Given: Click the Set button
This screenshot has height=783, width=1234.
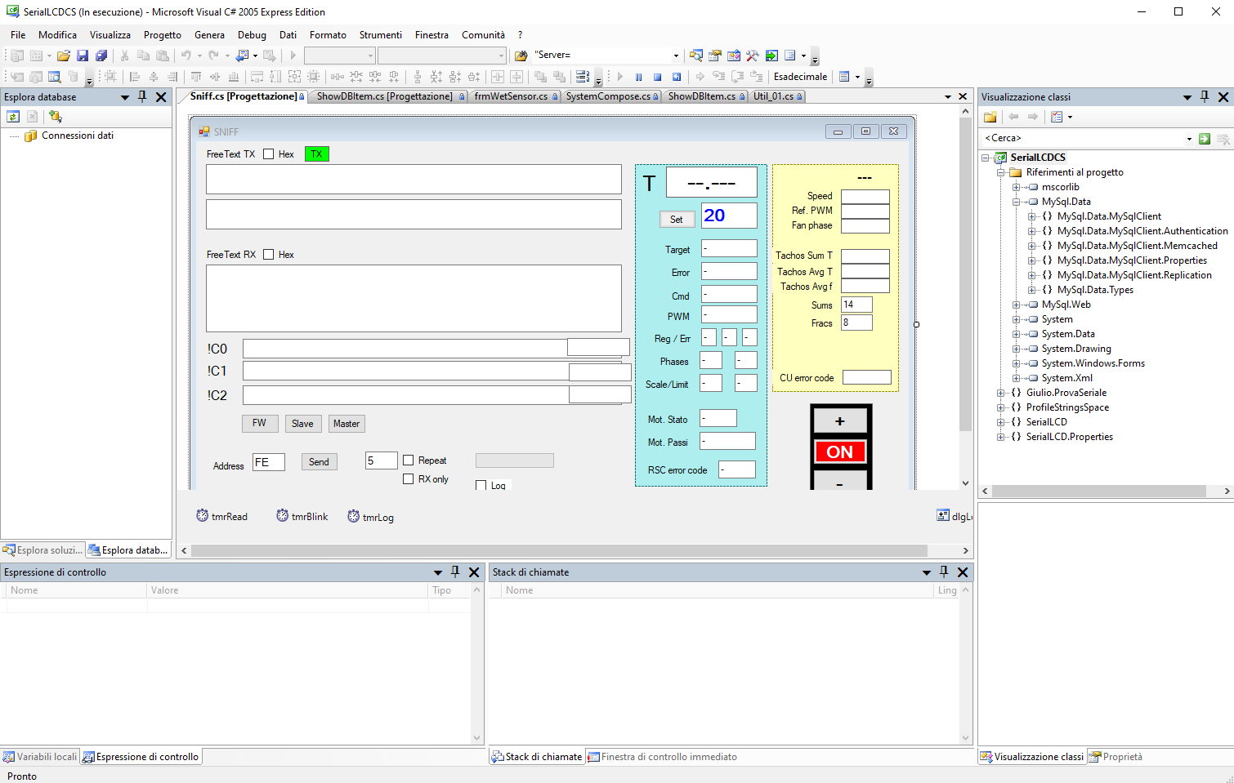Looking at the screenshot, I should (677, 219).
